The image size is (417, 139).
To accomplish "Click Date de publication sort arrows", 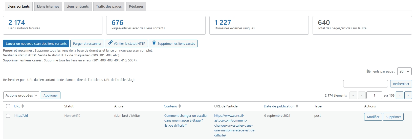I will click(x=297, y=106).
